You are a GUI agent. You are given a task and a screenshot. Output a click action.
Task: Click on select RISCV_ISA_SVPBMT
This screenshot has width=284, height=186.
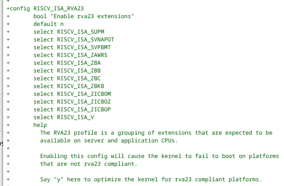pyautogui.click(x=72, y=47)
